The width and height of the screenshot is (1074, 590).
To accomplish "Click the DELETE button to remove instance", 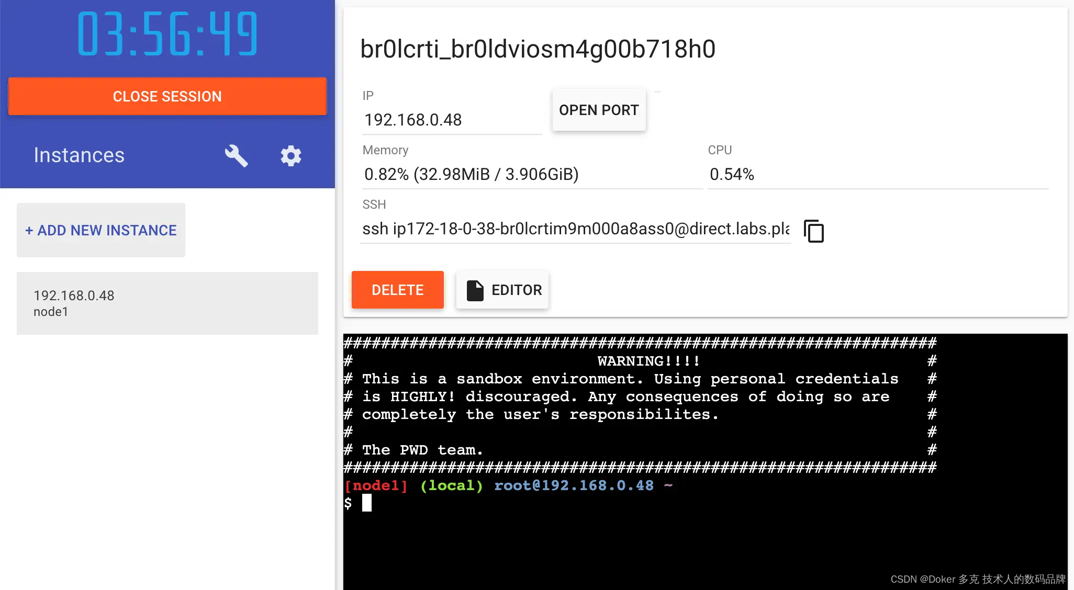I will pos(397,289).
